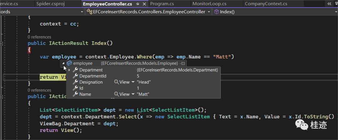This screenshot has height=140, width=338.
Task: Click 'IActionResult' in the Index() signature
Action: [x=69, y=43]
